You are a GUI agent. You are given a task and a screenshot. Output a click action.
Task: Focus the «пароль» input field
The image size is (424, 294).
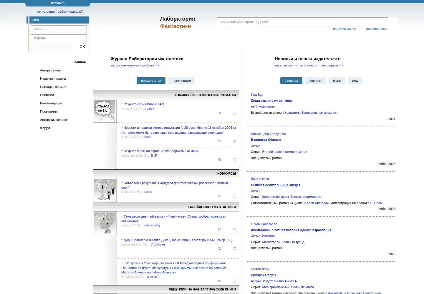pos(59,38)
